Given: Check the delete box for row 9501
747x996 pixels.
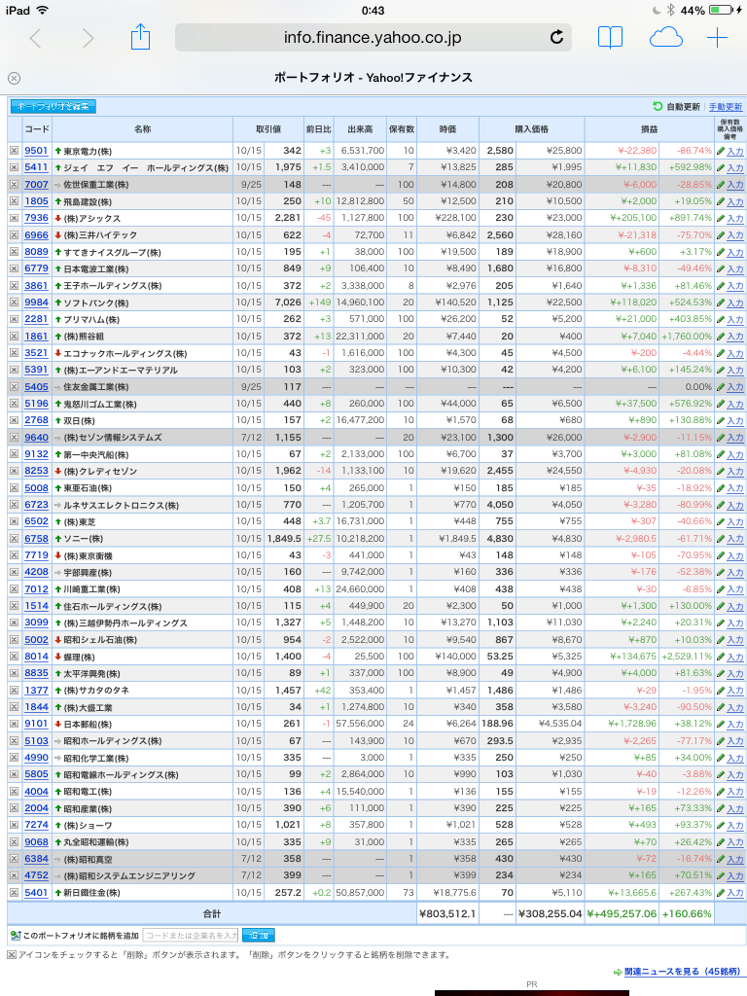Looking at the screenshot, I should [14, 151].
